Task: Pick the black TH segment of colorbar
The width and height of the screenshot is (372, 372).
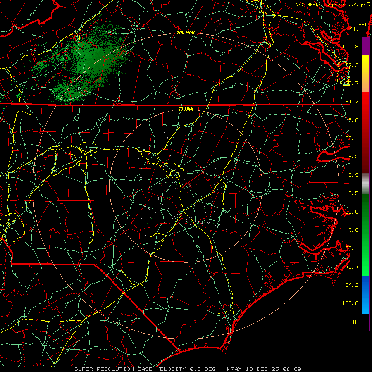Action: point(365,322)
